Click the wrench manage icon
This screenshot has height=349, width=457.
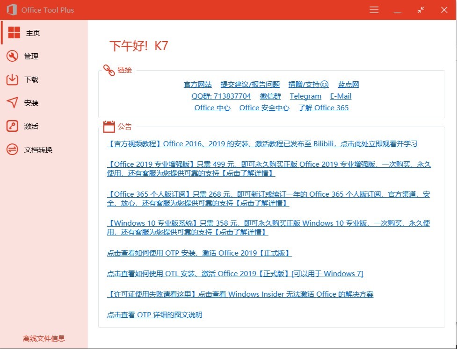coord(12,56)
